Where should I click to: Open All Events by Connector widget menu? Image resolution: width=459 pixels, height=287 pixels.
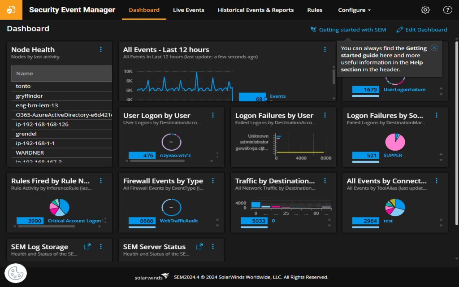[437, 181]
